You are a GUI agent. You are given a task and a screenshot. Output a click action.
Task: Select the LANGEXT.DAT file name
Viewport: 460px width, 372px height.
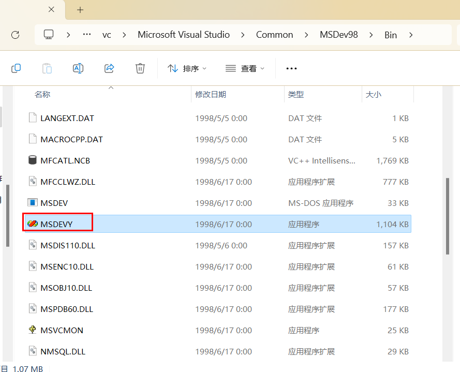(67, 118)
